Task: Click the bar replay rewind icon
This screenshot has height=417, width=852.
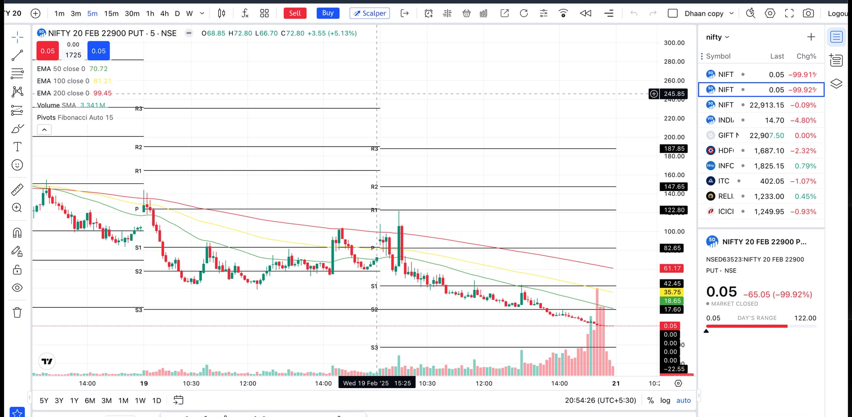Action: [x=586, y=13]
